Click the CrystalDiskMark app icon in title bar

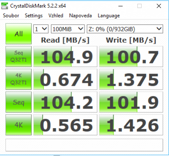pos(5,6)
